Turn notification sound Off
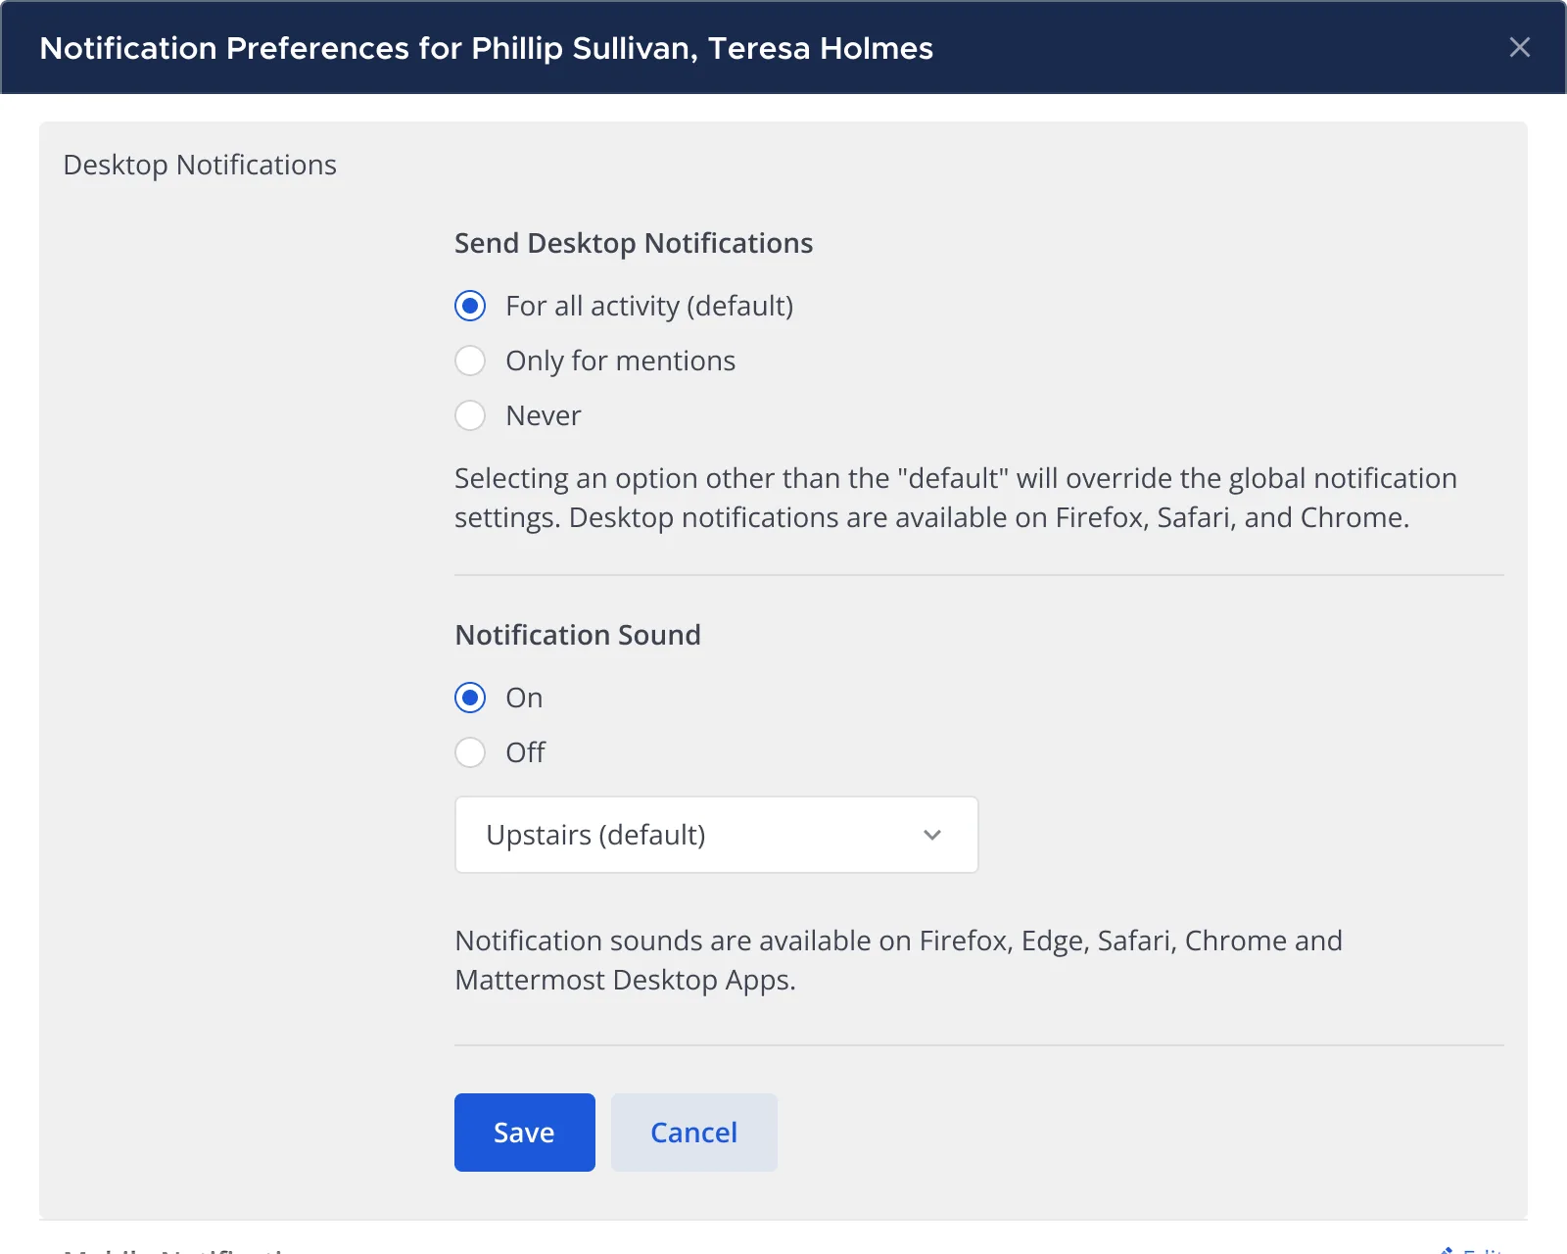 click(x=470, y=752)
